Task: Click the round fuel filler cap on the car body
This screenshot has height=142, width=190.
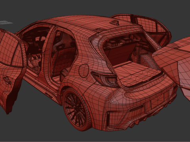Action: 84,71
